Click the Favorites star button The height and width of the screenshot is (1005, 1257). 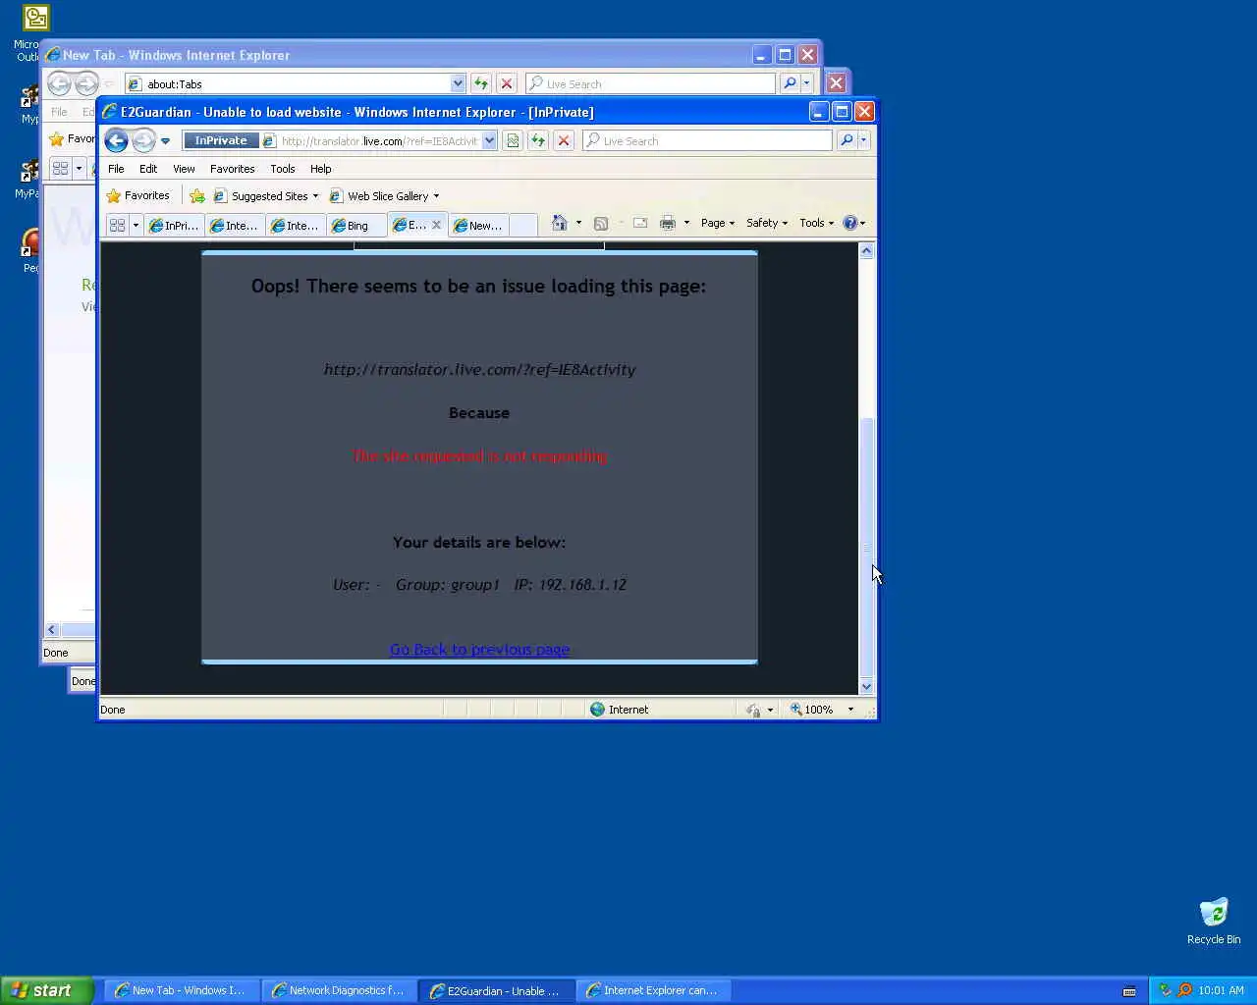point(137,195)
